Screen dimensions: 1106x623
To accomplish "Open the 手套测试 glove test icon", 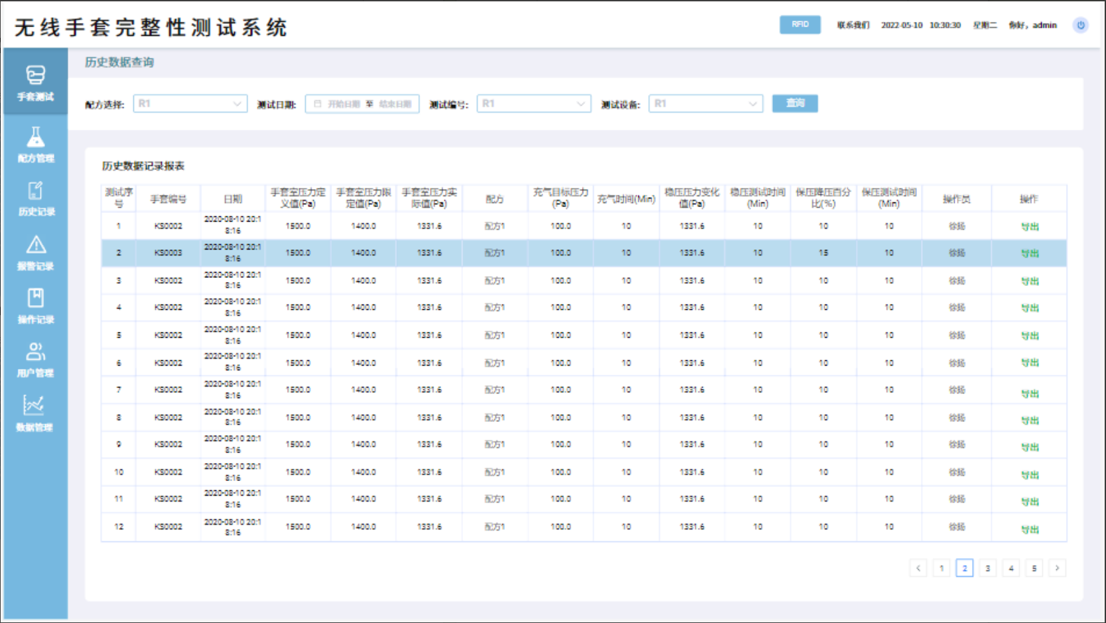I will tap(36, 76).
